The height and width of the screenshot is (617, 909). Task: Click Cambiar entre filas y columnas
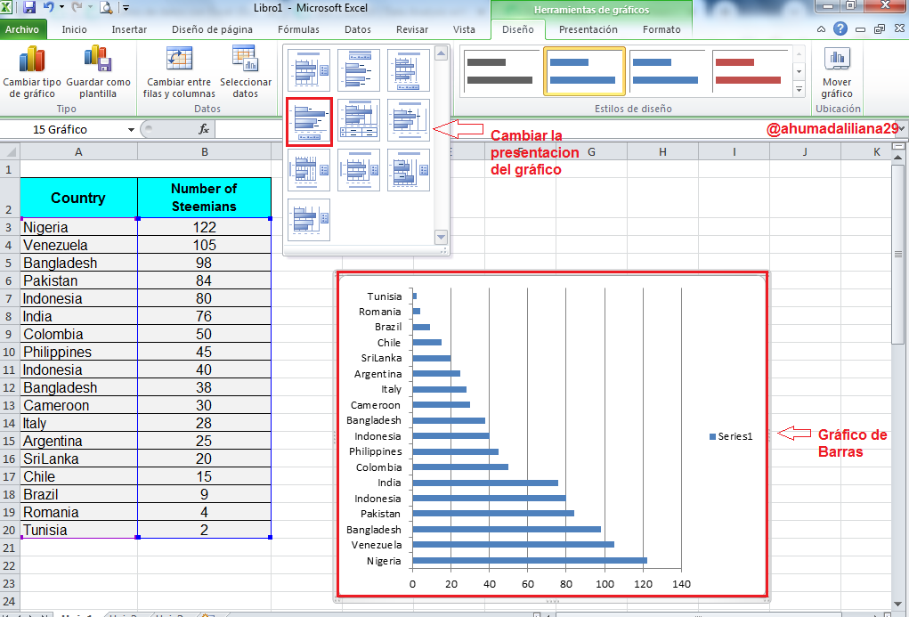[179, 71]
